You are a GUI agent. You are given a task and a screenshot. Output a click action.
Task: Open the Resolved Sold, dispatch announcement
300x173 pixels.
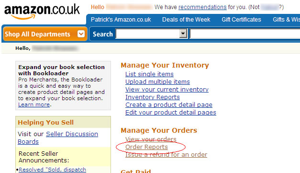(x=52, y=170)
